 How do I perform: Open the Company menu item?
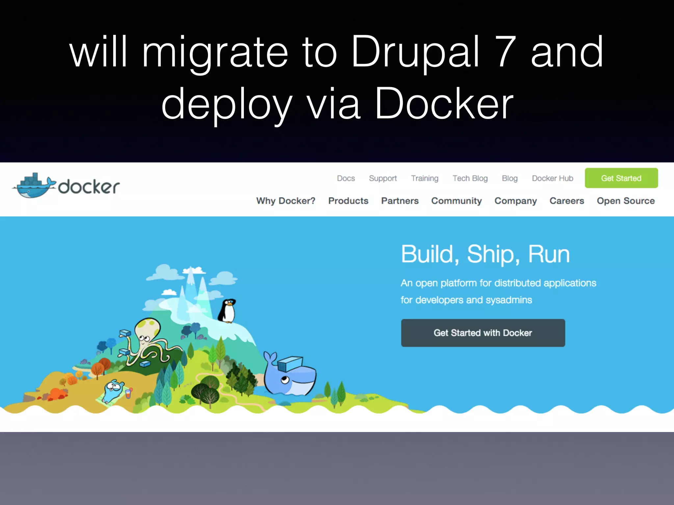[516, 201]
